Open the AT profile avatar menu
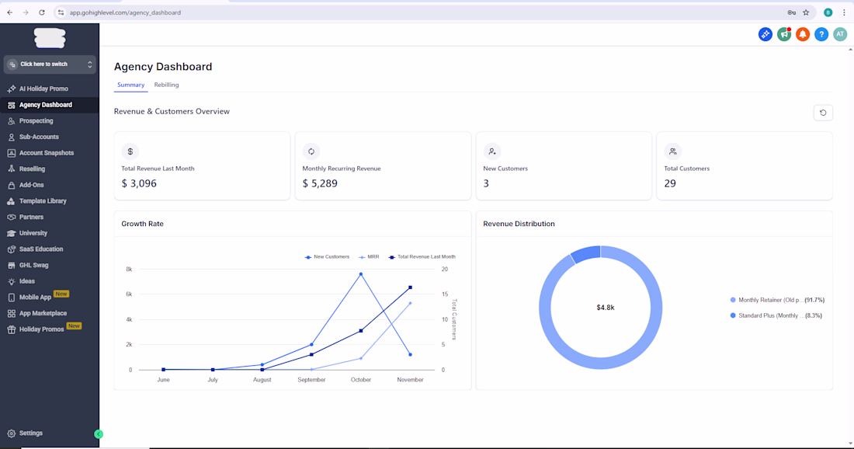 (840, 34)
